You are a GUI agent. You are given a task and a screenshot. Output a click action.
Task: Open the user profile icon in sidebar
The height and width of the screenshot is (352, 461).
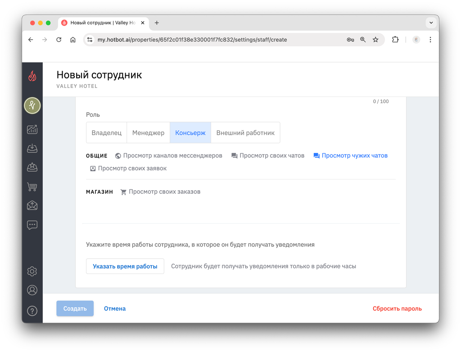pos(32,291)
